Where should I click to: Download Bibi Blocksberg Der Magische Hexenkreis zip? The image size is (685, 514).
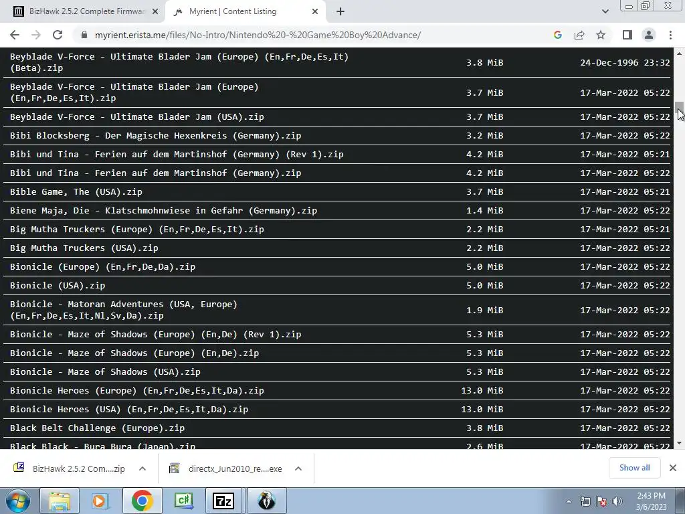155,135
